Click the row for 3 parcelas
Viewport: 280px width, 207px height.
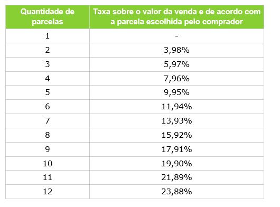coord(135,64)
